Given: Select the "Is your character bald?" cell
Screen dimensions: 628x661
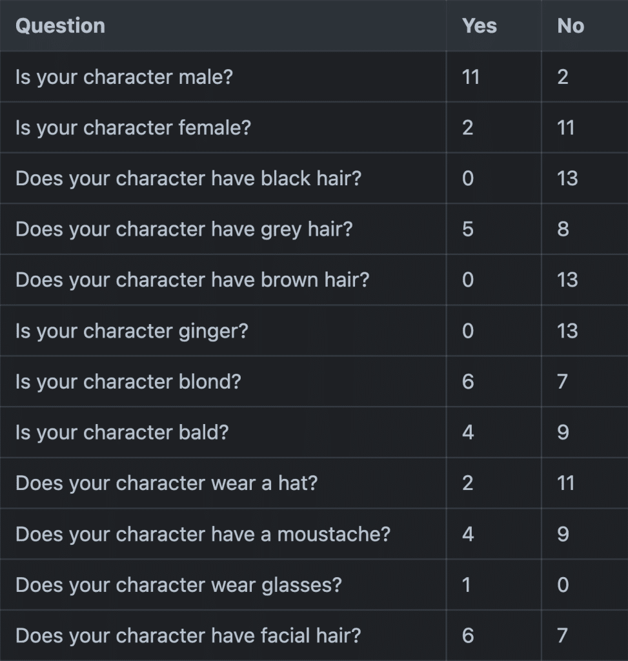Looking at the screenshot, I should click(x=122, y=432).
